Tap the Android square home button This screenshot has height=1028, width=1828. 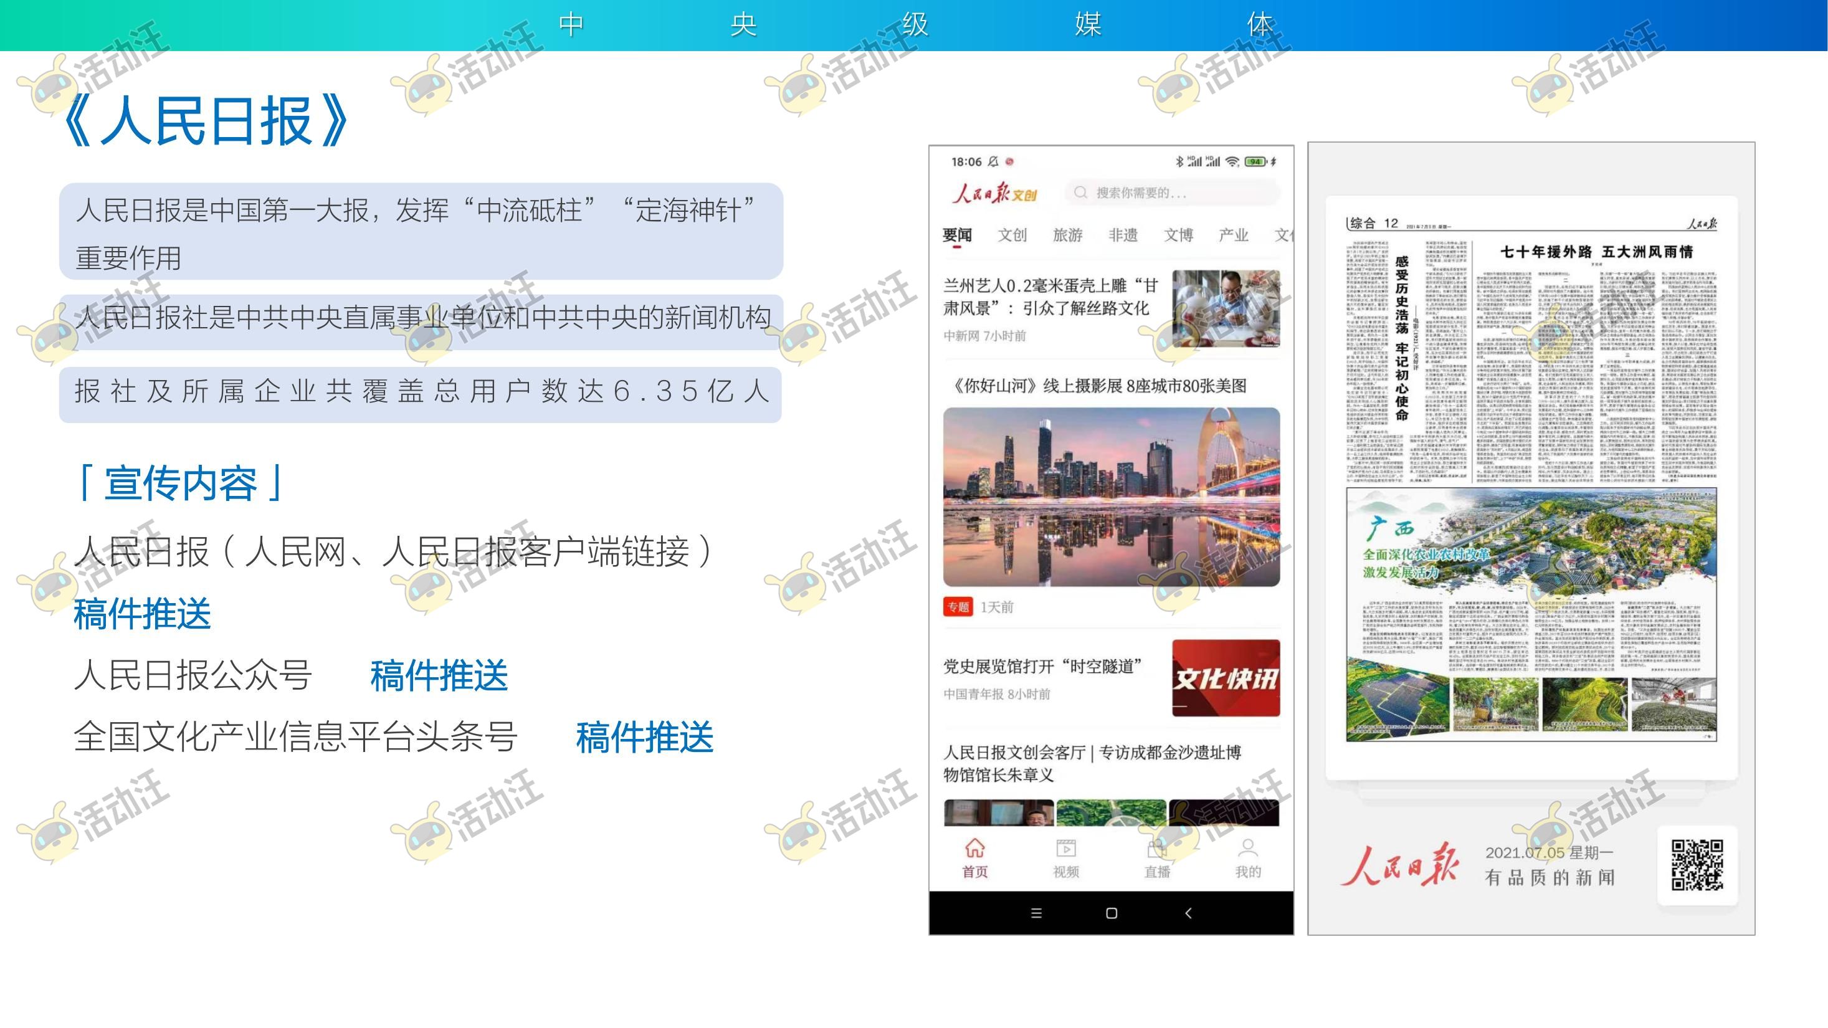click(1112, 913)
